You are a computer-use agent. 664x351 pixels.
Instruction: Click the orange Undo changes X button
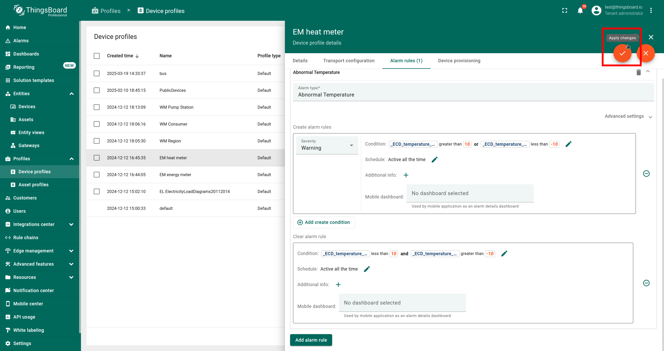pos(646,53)
